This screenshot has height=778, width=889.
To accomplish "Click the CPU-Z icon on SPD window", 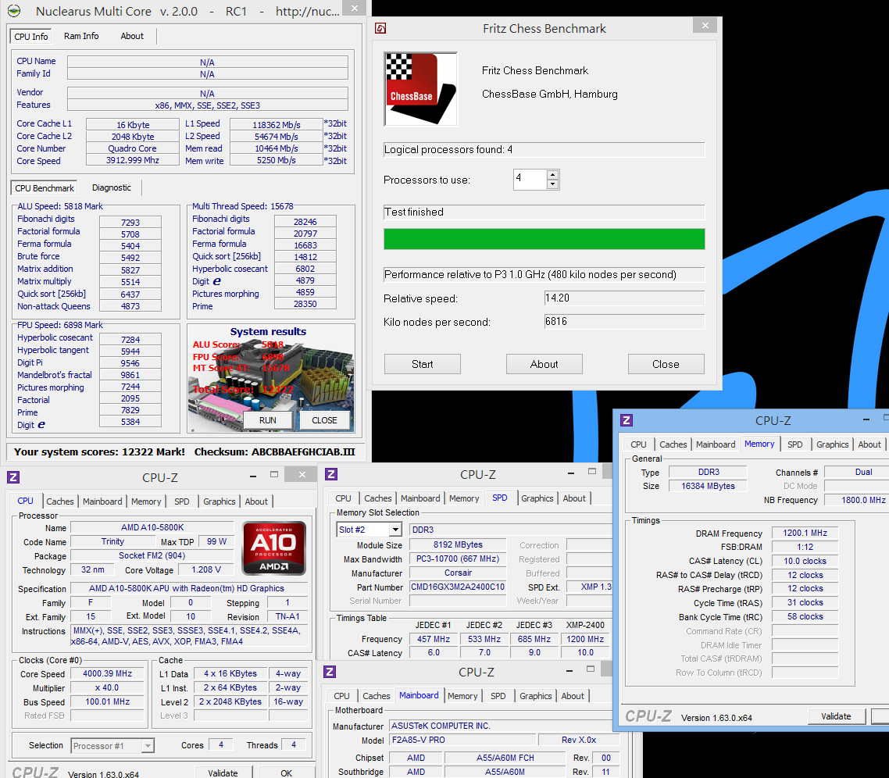I will [x=332, y=474].
